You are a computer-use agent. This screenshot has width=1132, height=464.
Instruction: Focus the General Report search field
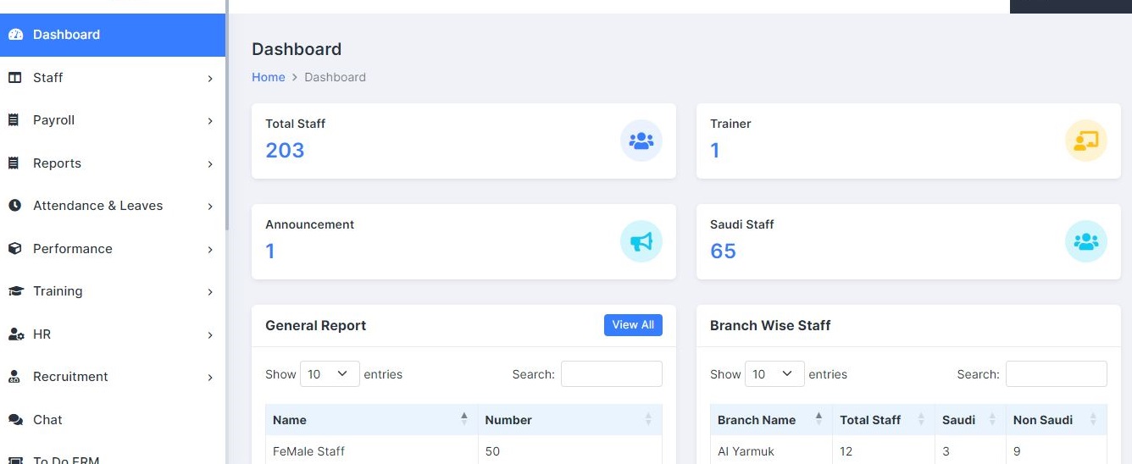point(612,374)
